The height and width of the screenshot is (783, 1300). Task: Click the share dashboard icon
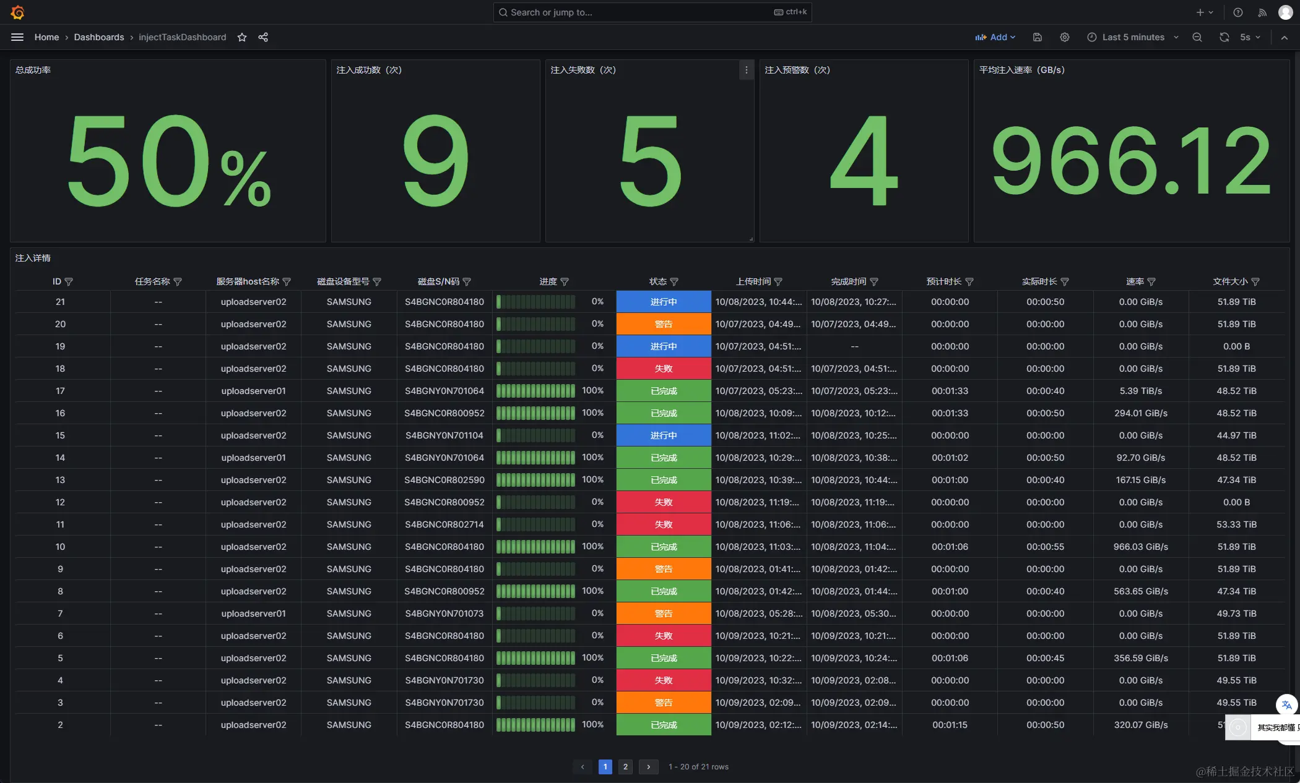pos(263,37)
